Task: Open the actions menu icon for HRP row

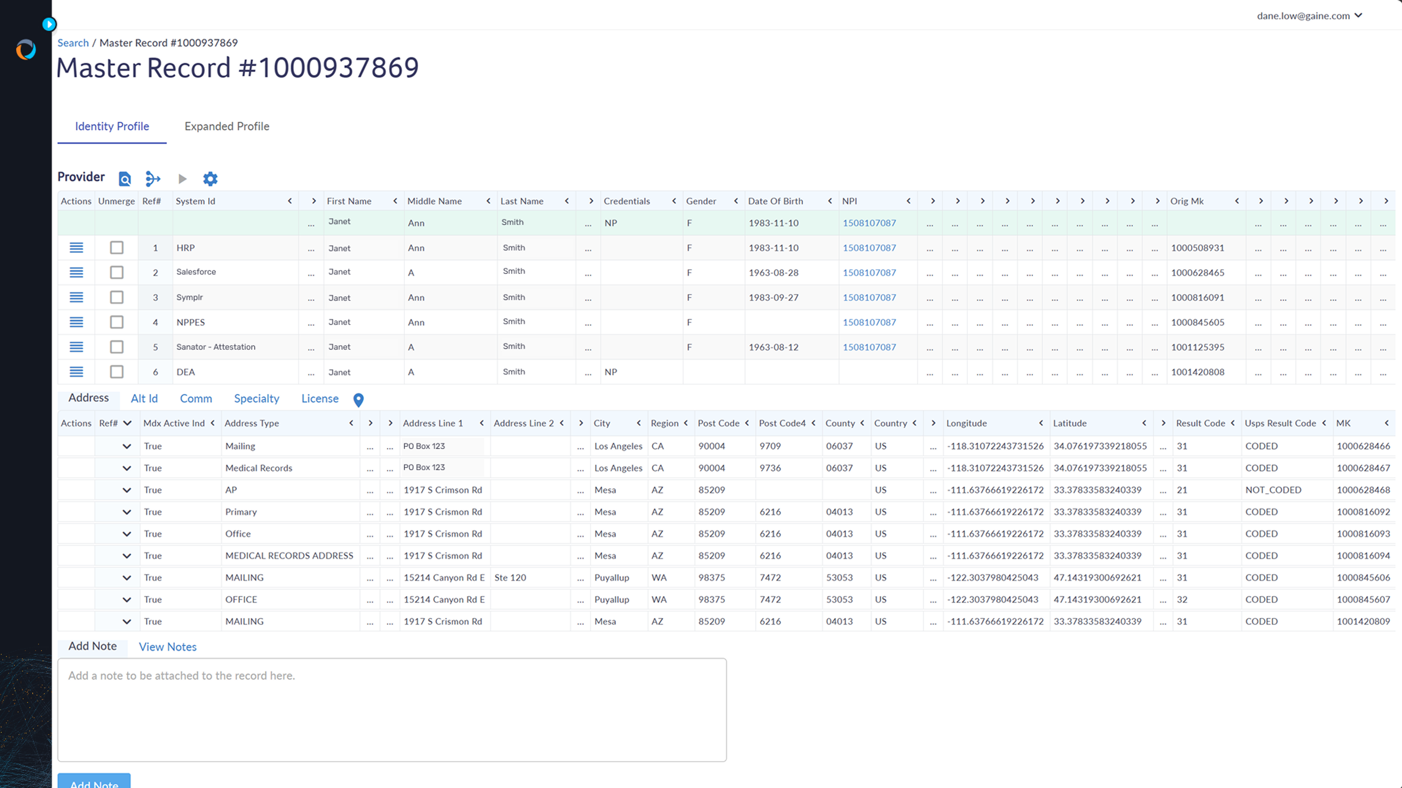Action: pyautogui.click(x=76, y=248)
